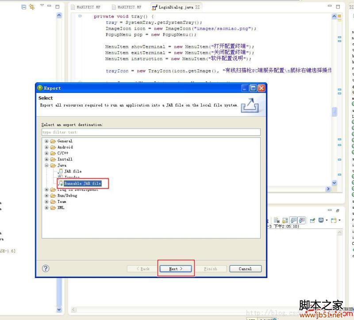Click the Pin Console icon
Screen dimensions: 354x320
coord(312,220)
